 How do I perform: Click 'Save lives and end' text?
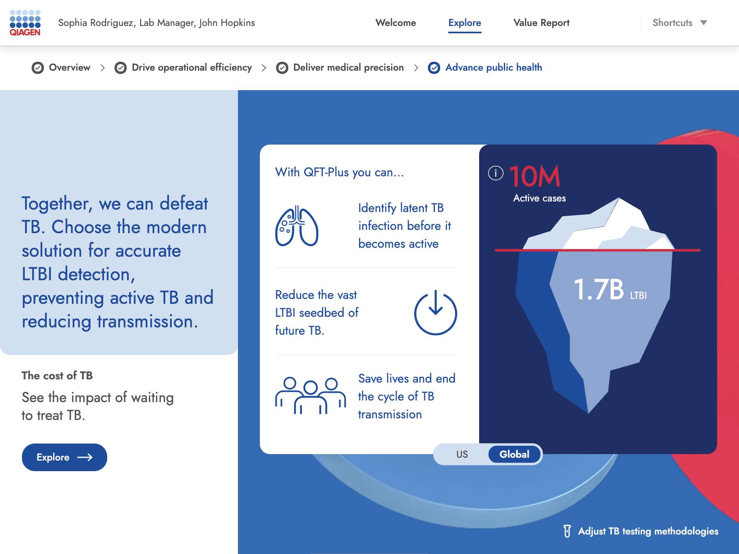(406, 396)
